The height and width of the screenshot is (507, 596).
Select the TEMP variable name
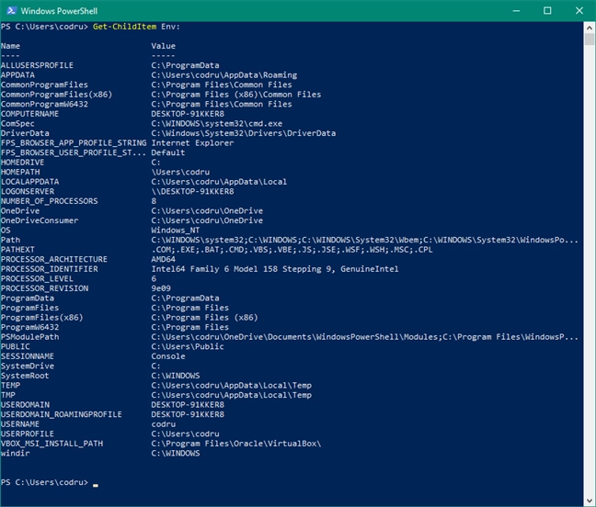[10, 386]
